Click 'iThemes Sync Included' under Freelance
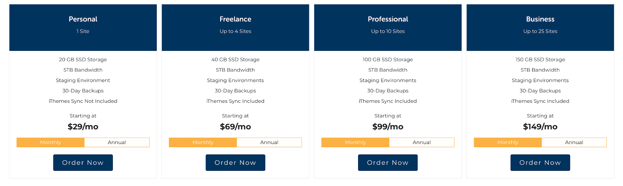The width and height of the screenshot is (623, 186). click(x=235, y=101)
